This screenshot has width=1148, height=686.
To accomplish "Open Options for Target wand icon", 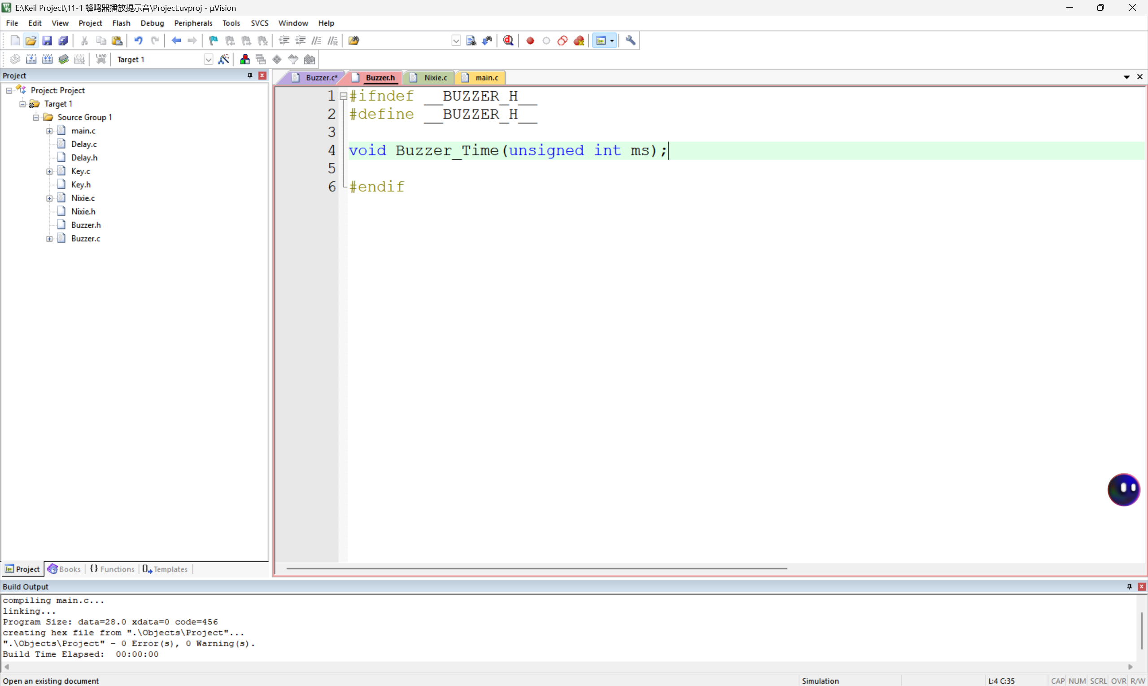I will (223, 59).
